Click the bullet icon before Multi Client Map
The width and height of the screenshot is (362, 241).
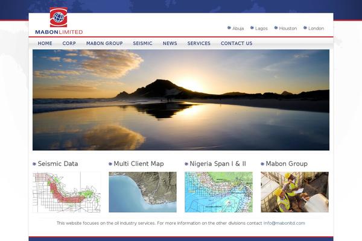click(x=110, y=164)
